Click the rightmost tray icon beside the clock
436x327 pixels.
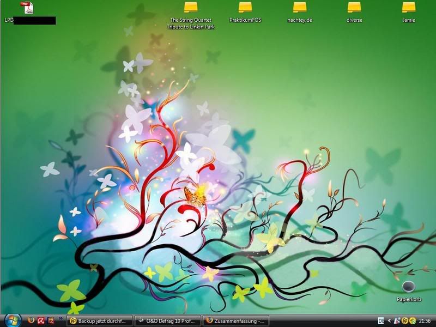click(413, 320)
